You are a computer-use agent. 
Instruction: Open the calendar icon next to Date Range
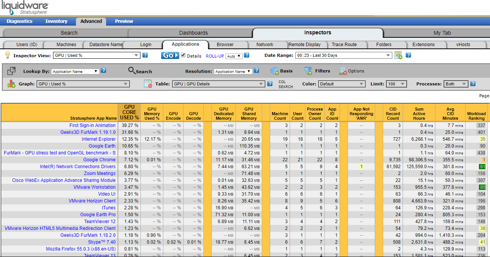[x=398, y=55]
